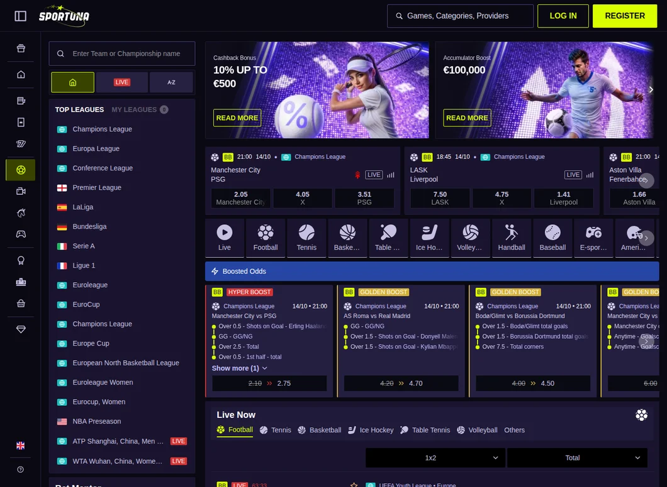
Task: Open Euroleague Women league
Action: coord(122,382)
